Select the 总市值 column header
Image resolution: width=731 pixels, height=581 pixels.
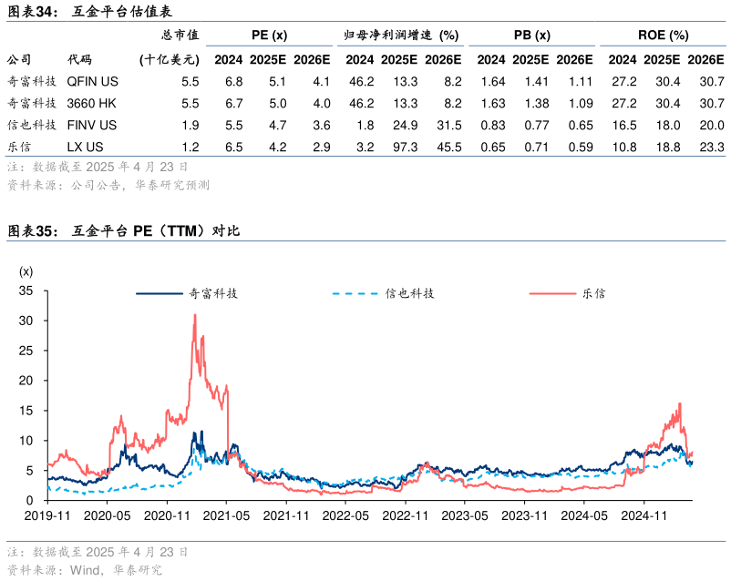coord(180,35)
